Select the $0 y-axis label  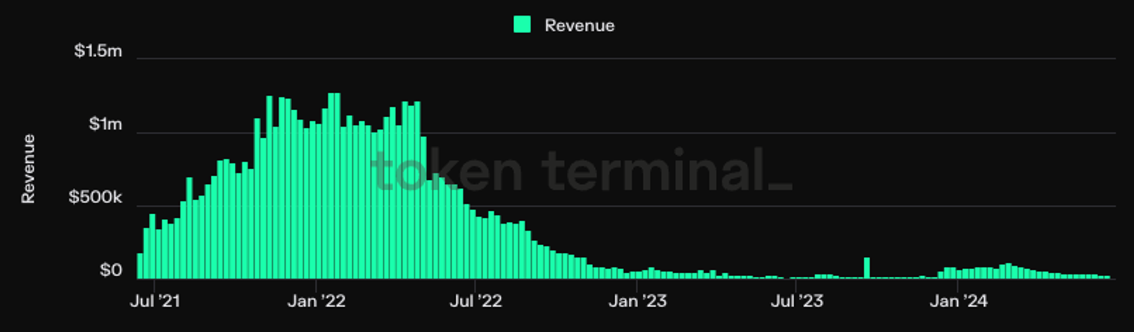(111, 270)
